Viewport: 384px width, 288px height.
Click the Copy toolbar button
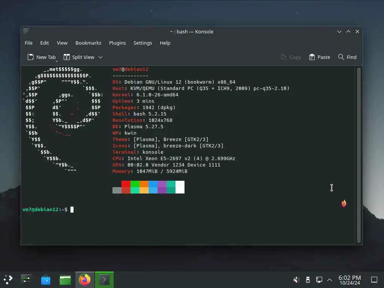pyautogui.click(x=291, y=57)
